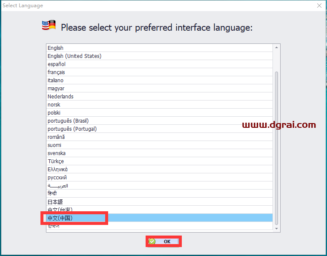Choose português (Brasil) option

pyautogui.click(x=68, y=121)
